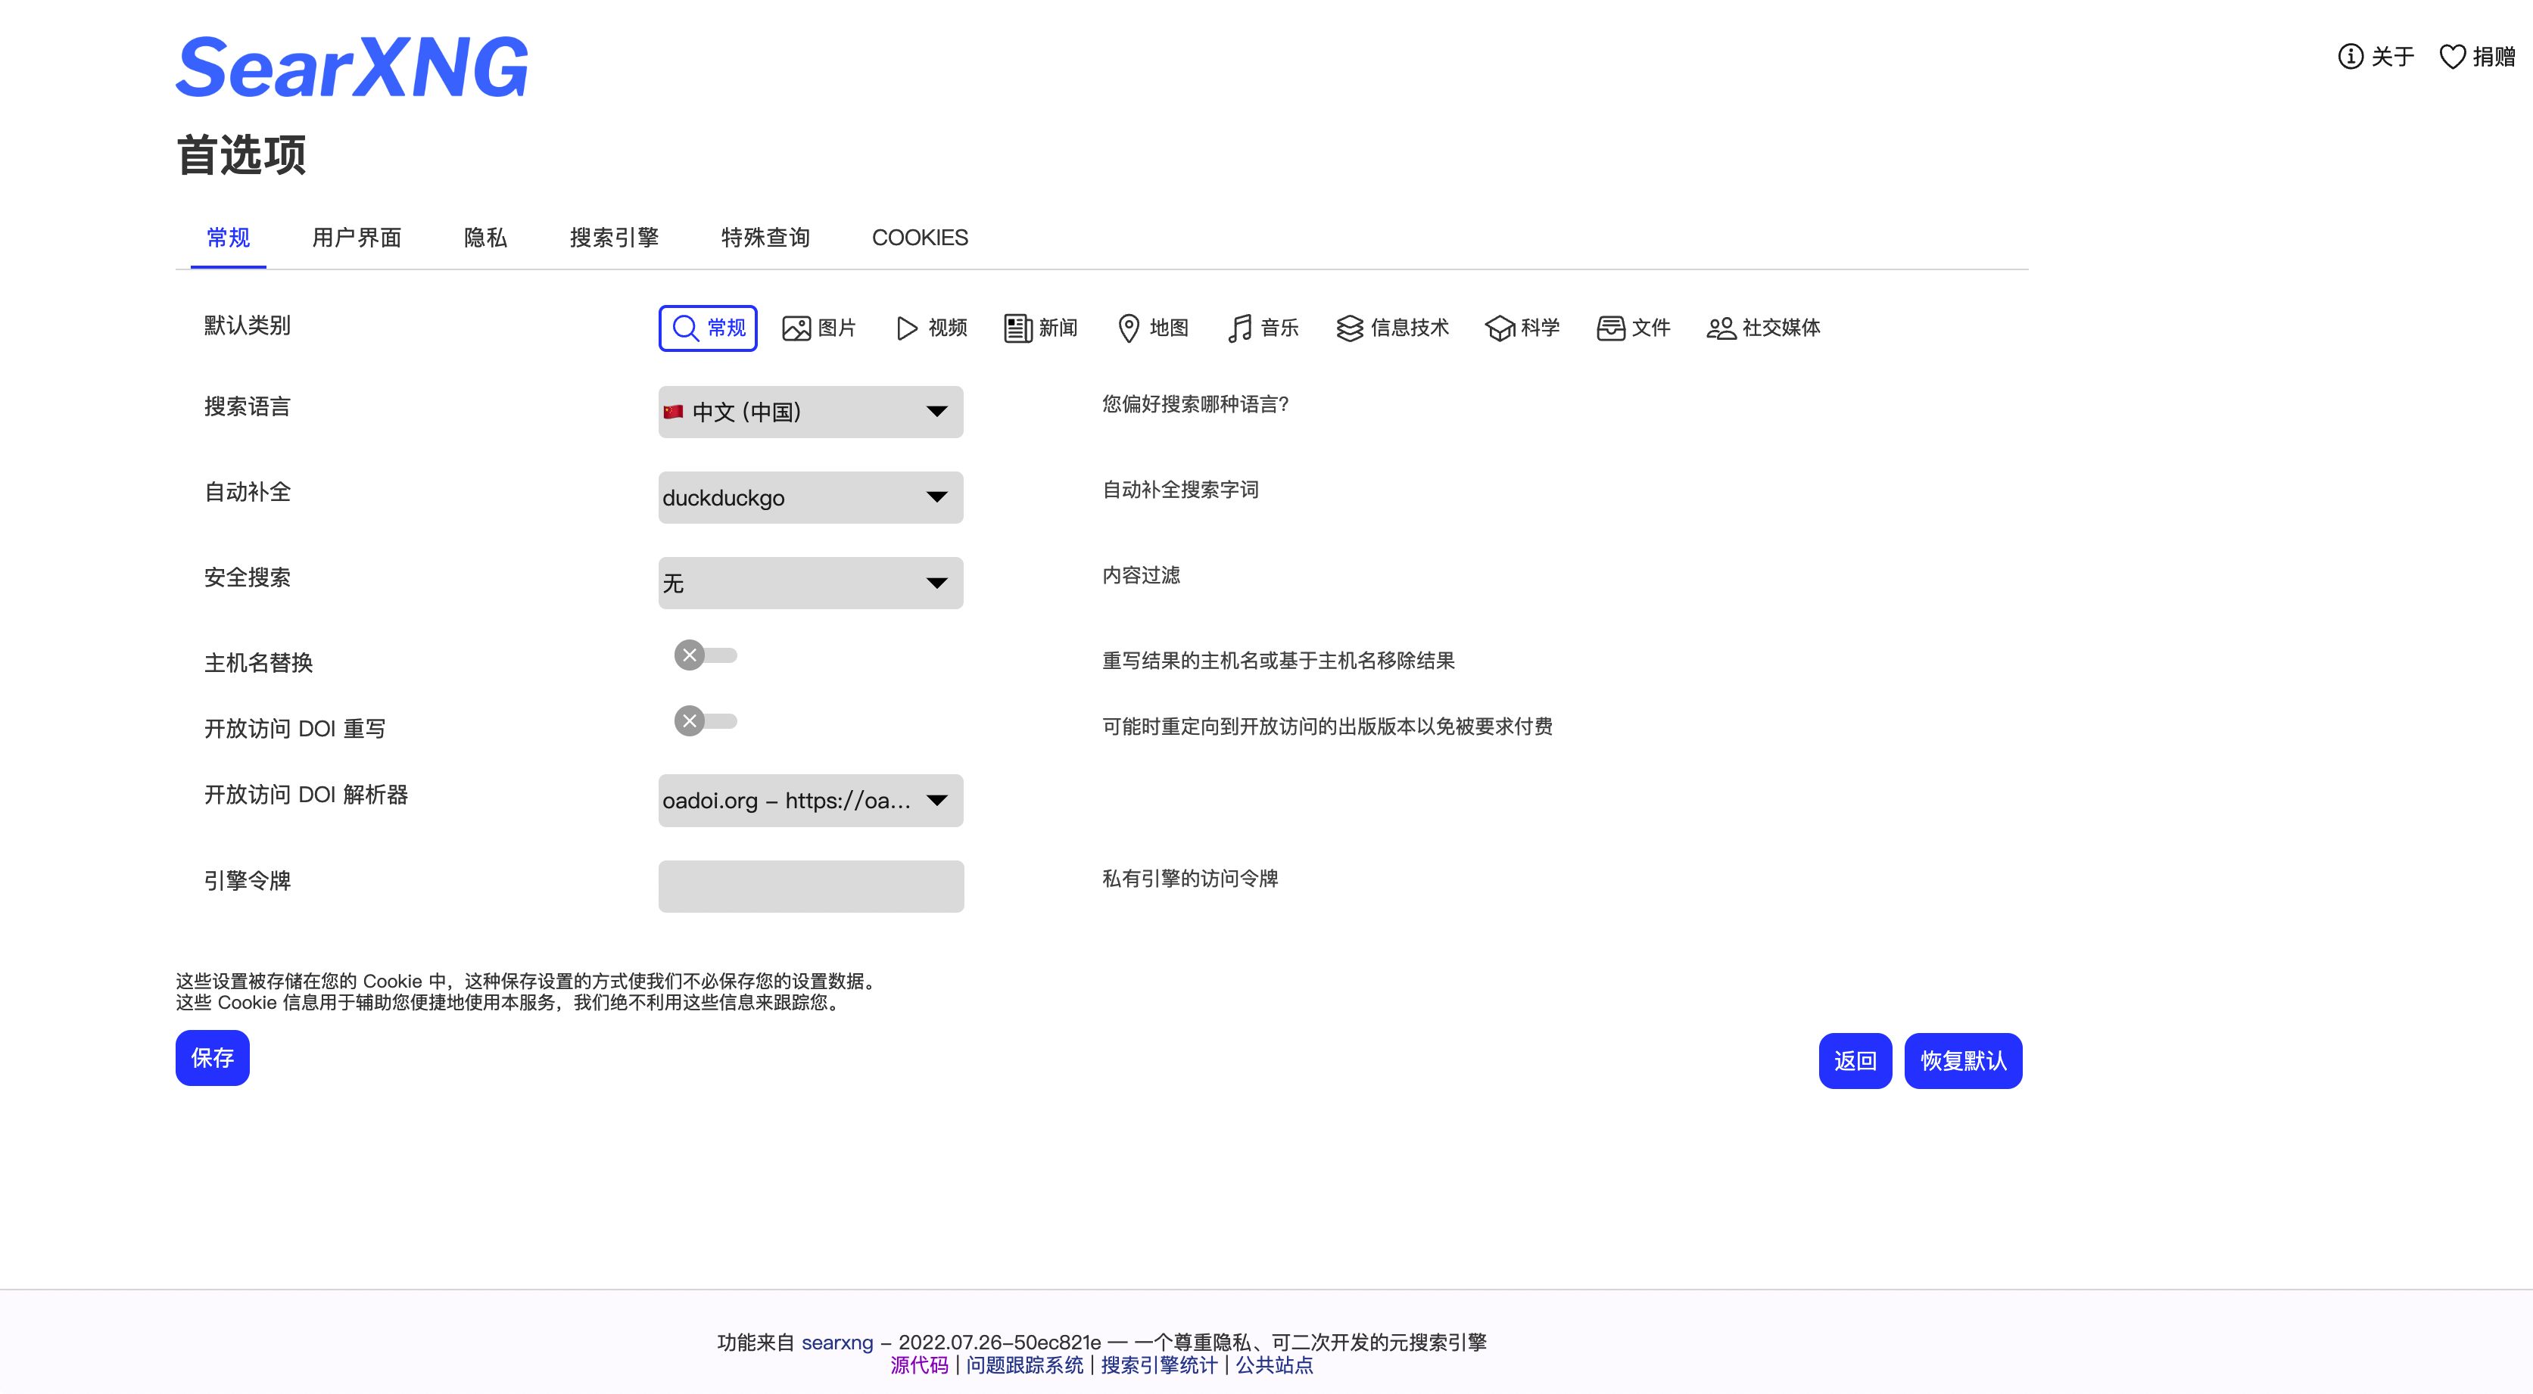2533x1394 pixels.
Task: Select the Music (音乐) category icon
Action: coord(1240,328)
